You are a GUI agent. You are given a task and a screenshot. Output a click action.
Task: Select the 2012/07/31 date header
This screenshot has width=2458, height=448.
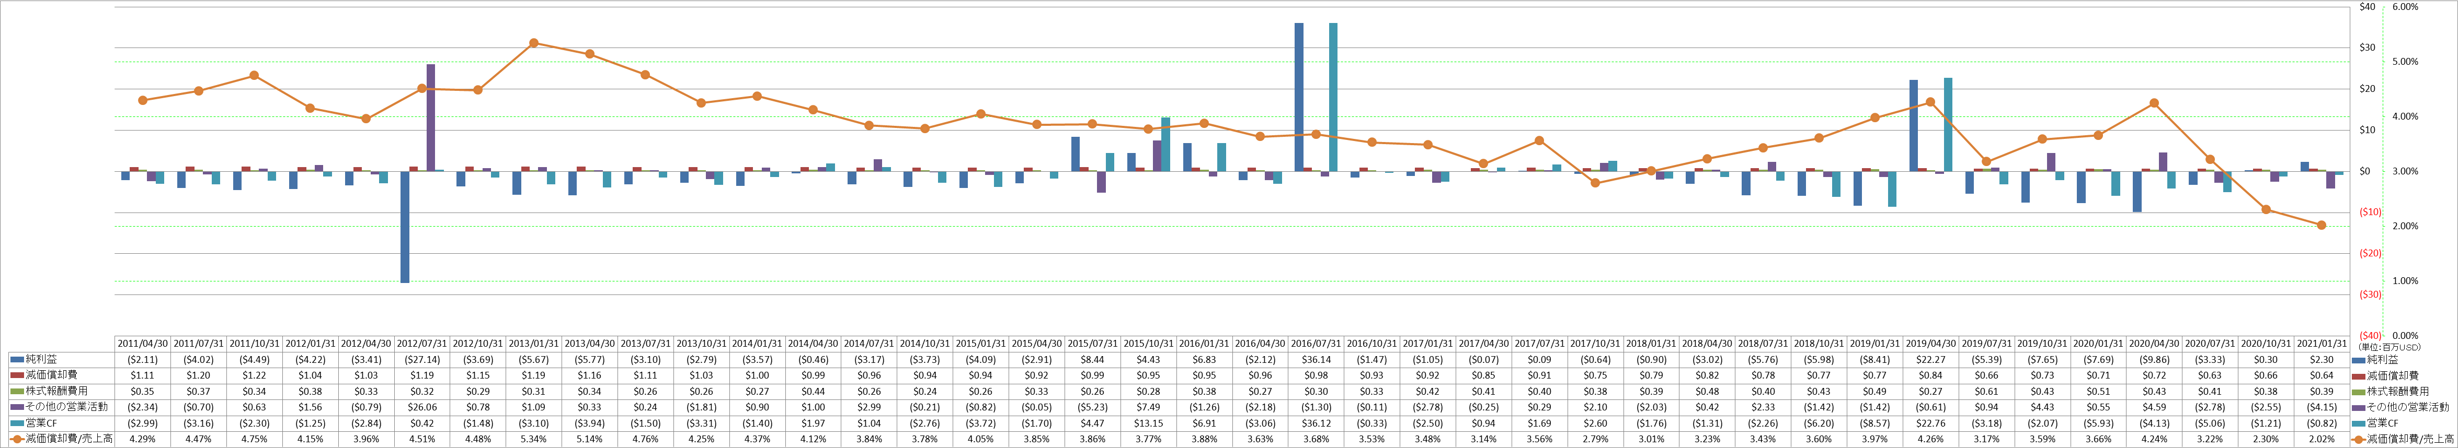tap(422, 344)
